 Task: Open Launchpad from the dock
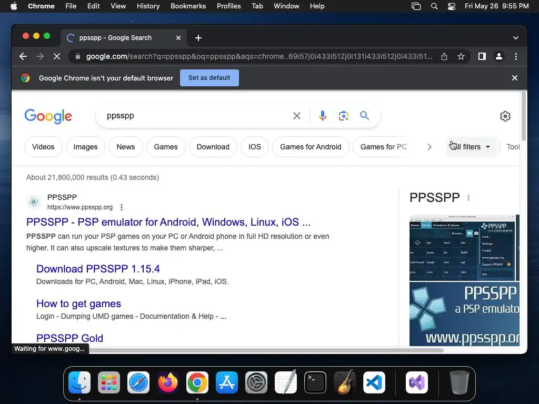(x=109, y=382)
